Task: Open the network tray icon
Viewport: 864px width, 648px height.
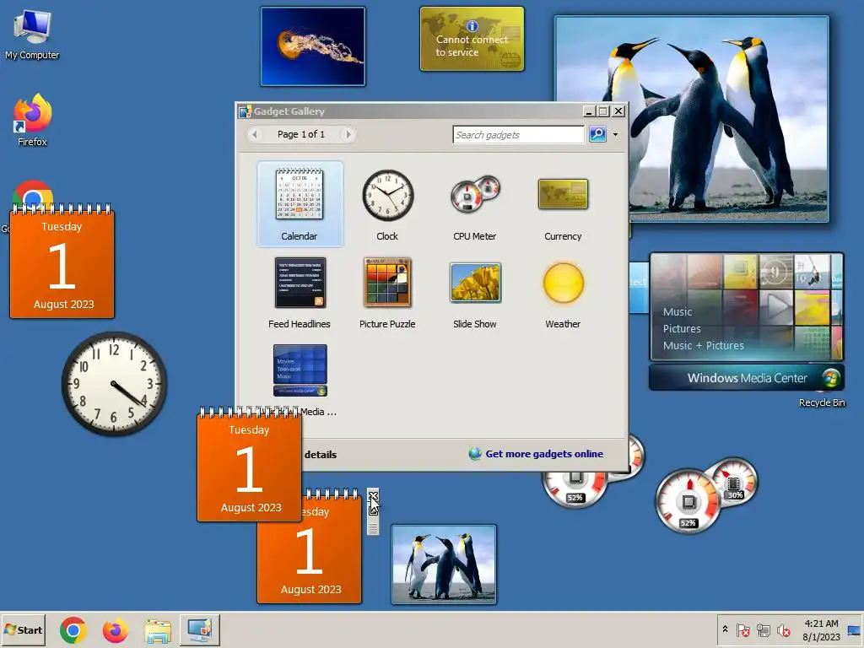Action: coord(763,630)
